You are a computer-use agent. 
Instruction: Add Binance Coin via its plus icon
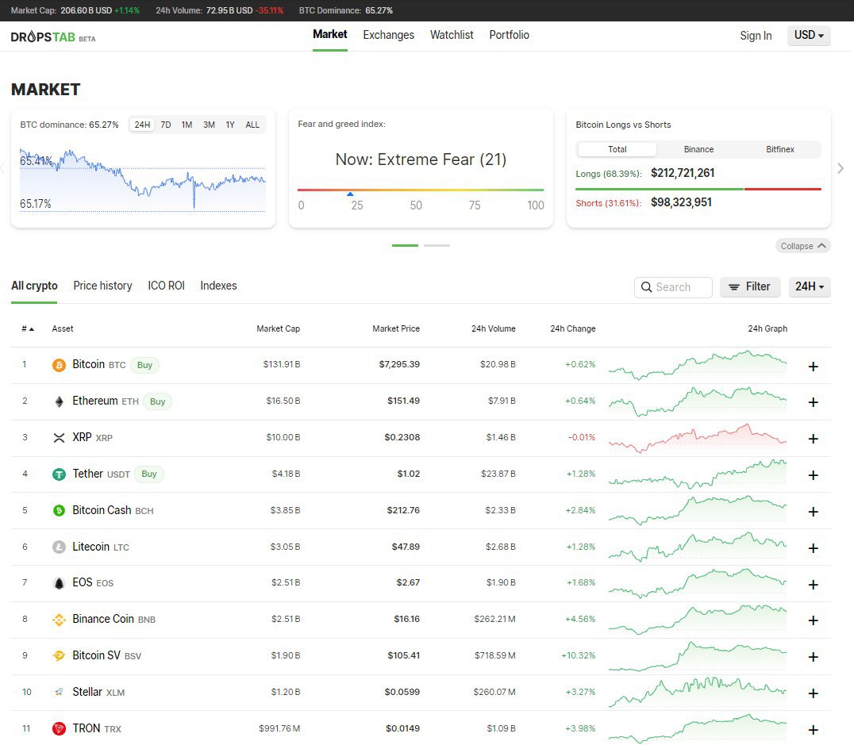(814, 620)
